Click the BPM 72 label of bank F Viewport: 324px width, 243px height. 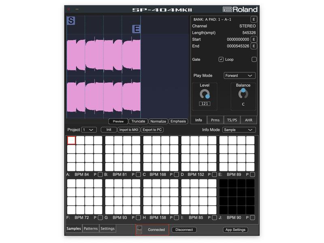82,217
